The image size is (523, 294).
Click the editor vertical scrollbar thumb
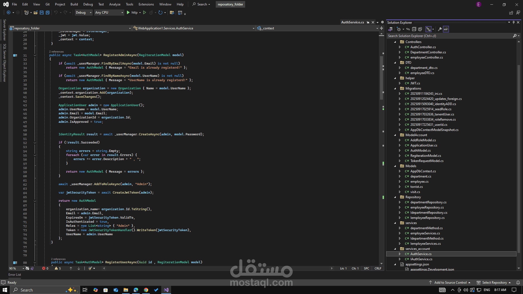381,78
